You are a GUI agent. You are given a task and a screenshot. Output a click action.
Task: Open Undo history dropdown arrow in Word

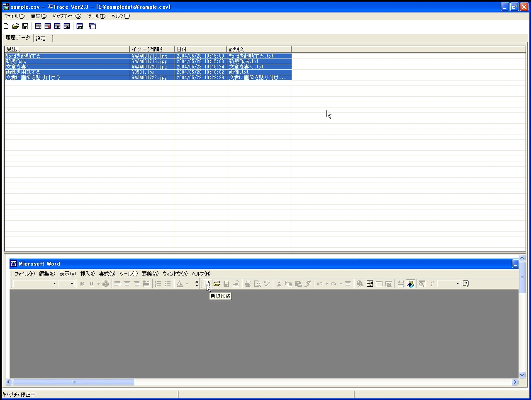326,284
